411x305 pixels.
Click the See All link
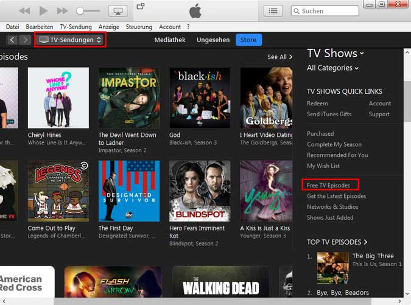279,57
